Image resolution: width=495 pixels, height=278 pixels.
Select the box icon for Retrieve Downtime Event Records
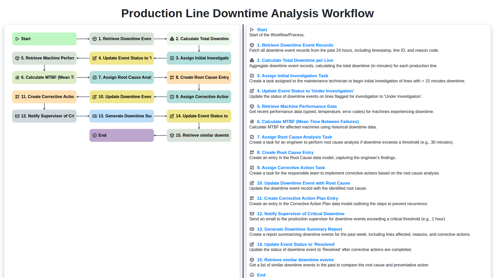coord(95,39)
